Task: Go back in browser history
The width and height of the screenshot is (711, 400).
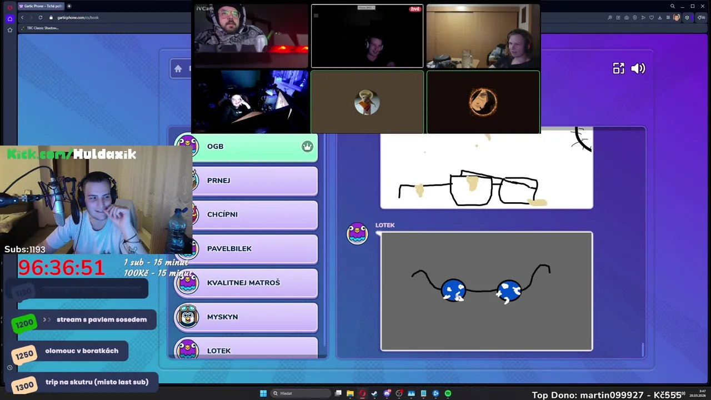Action: (22, 17)
